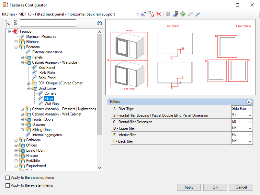Open the Frontal filler Spacing value dropdown
This screenshot has height=195, width=260.
[250, 115]
